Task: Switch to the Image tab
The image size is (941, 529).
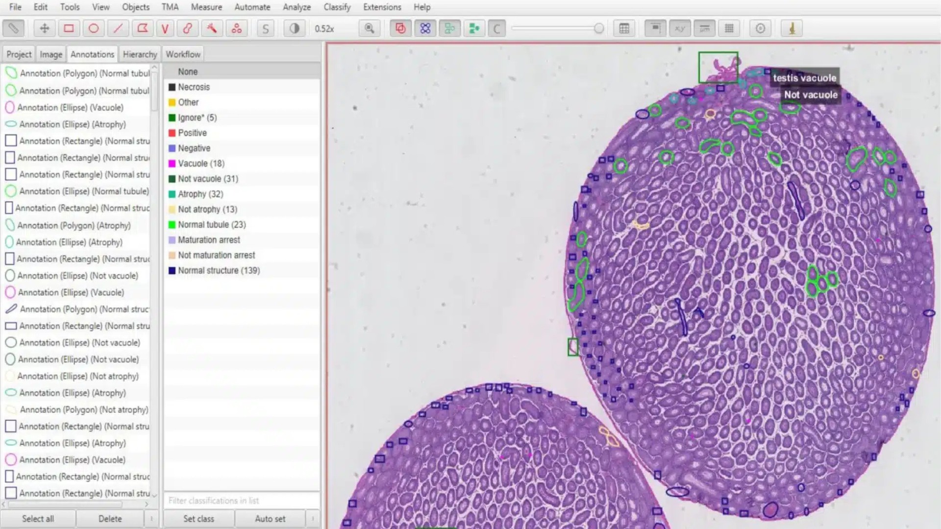Action: click(x=51, y=54)
